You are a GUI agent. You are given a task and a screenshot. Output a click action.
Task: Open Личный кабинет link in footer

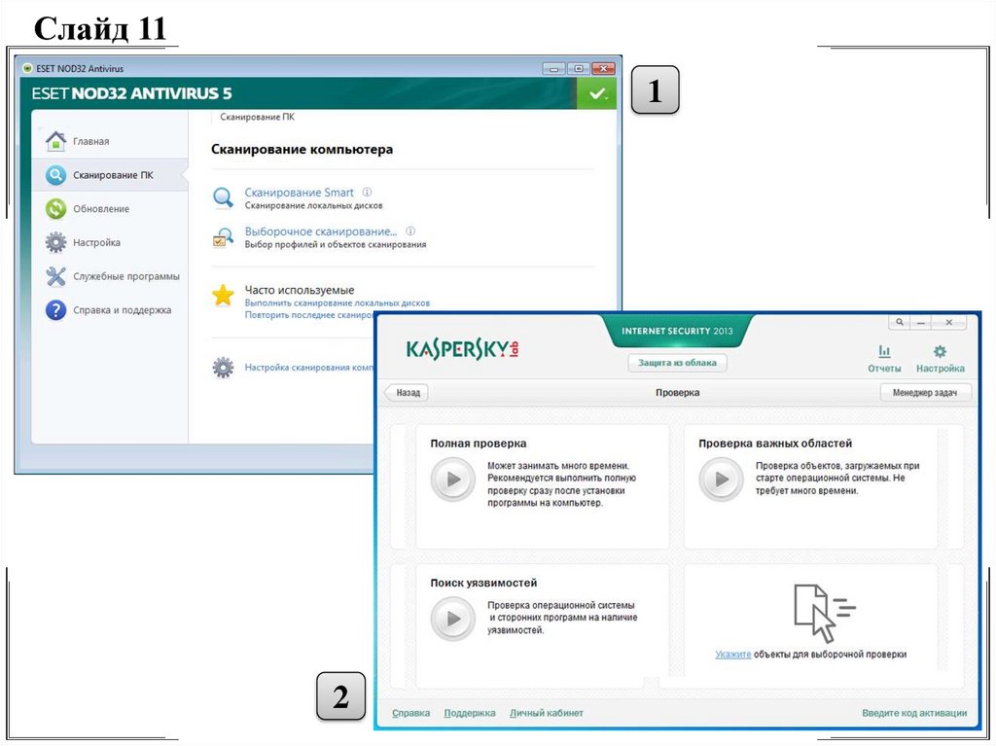pos(546,713)
